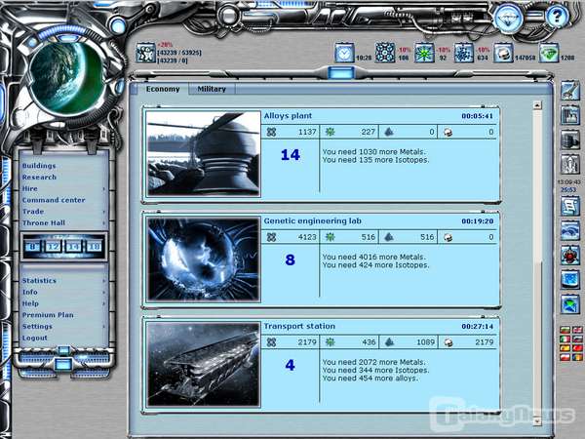This screenshot has width=585, height=439.
Task: Open Buildings in the left menu
Action: [39, 166]
